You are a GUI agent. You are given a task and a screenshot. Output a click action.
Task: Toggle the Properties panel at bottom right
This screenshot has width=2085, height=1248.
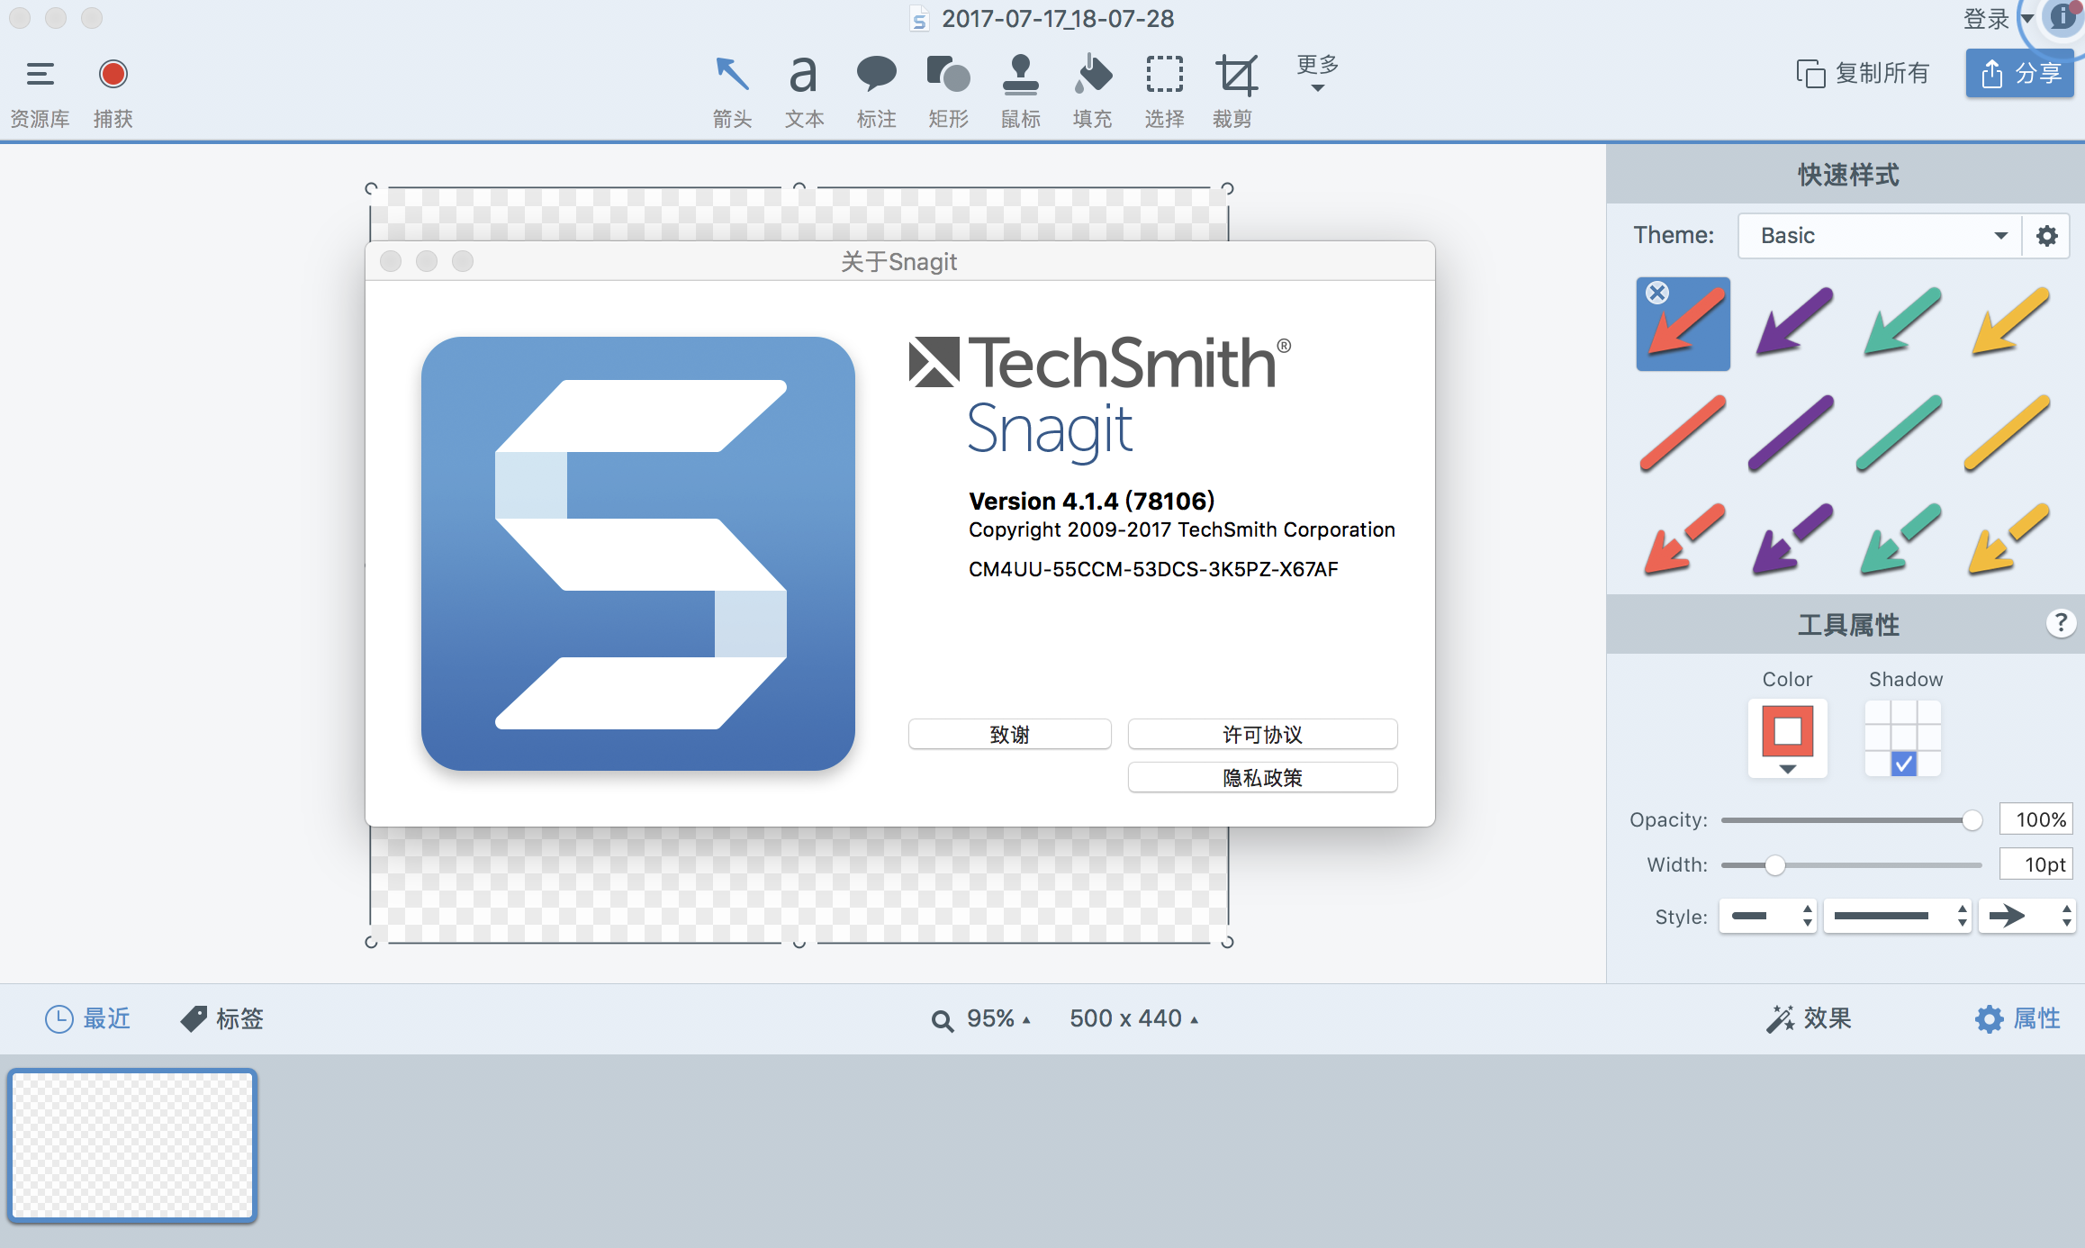point(2017,1018)
